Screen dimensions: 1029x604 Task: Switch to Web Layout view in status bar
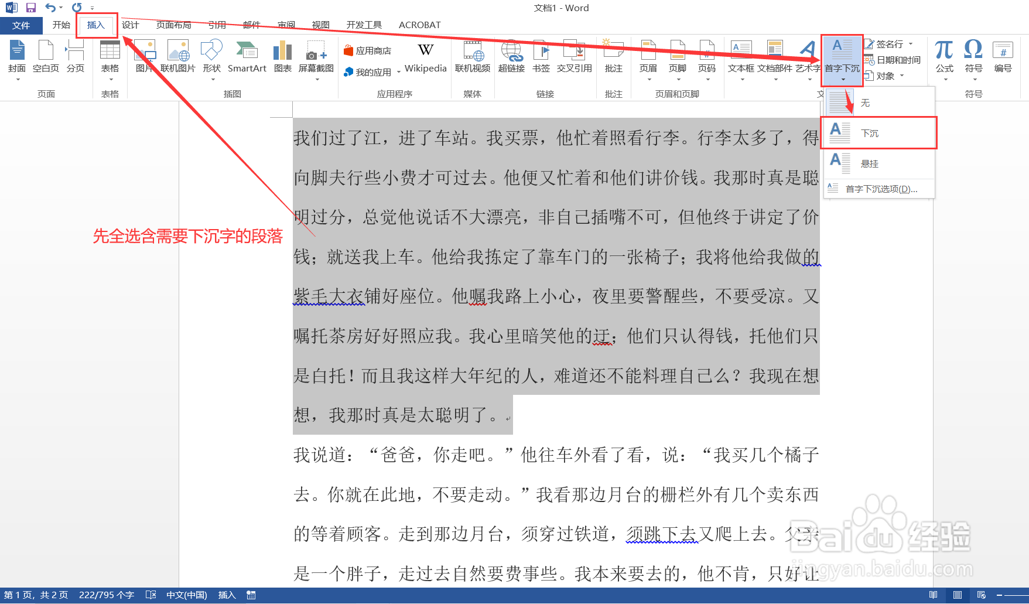[x=982, y=595]
